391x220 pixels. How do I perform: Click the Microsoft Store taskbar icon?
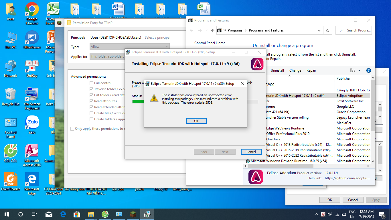(77, 214)
